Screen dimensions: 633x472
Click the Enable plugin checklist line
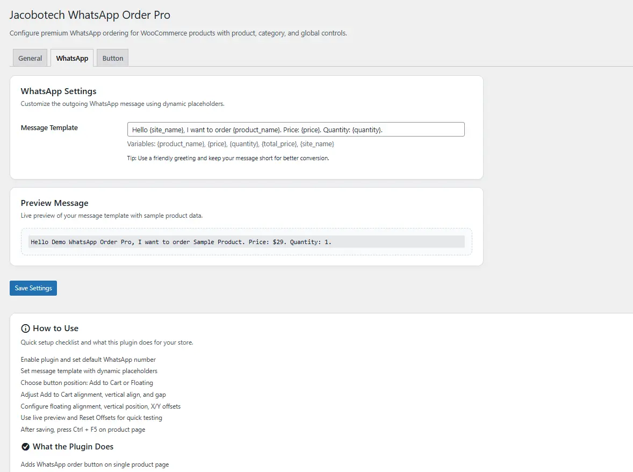[88, 359]
